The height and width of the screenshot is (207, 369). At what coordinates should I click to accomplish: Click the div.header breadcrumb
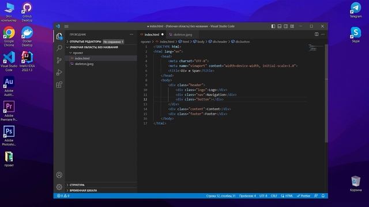(x=218, y=41)
